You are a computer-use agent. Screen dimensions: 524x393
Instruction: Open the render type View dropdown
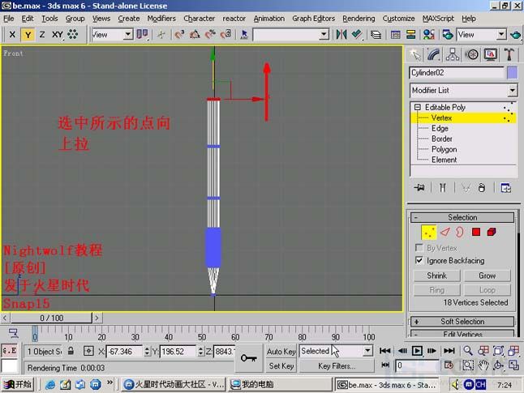coord(501,34)
